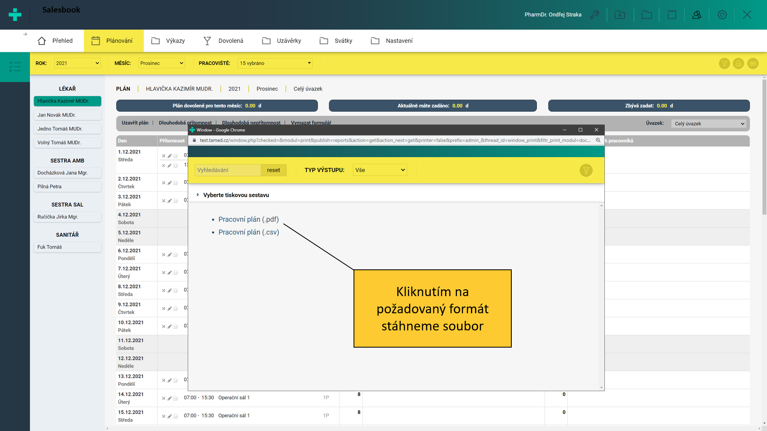Click the filter icon in the main yellow bar
Image resolution: width=767 pixels, height=431 pixels.
[724, 63]
